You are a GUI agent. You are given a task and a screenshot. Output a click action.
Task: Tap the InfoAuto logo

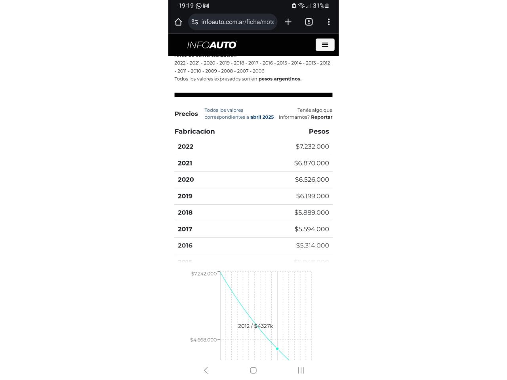coord(212,45)
